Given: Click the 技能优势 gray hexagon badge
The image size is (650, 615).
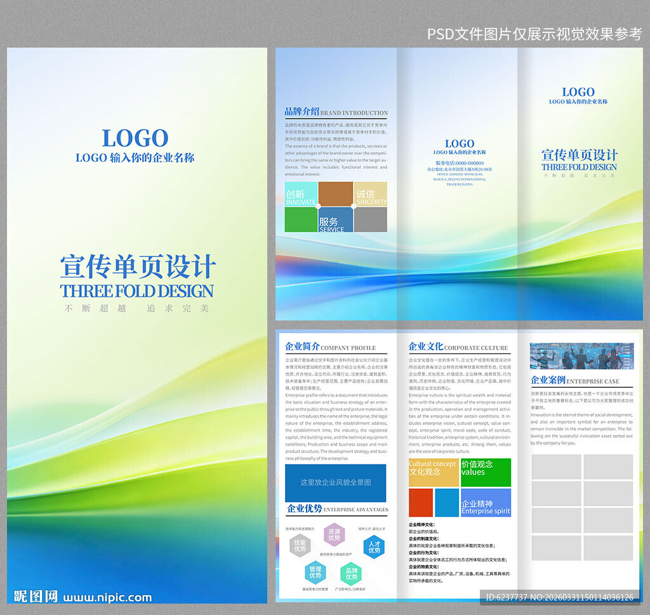Looking at the screenshot, I should tap(300, 545).
